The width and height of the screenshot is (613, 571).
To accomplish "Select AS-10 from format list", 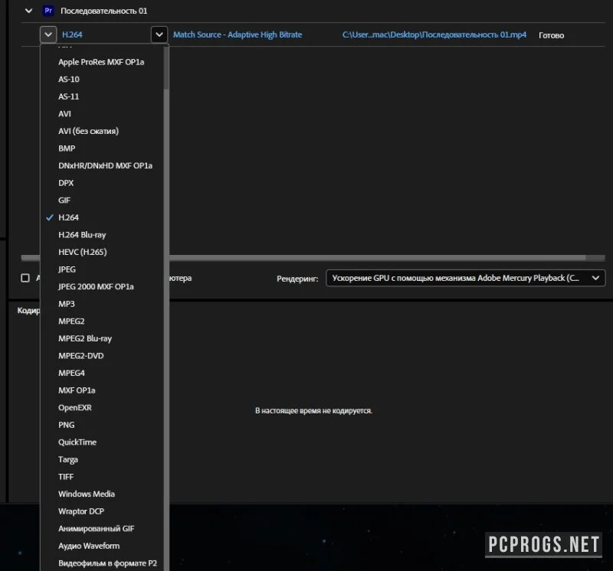I will tap(69, 80).
